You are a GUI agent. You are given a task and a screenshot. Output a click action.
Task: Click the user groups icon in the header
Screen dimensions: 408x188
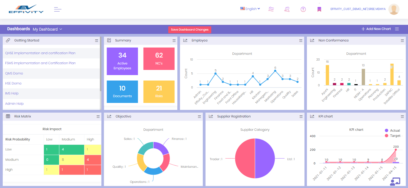click(287, 9)
